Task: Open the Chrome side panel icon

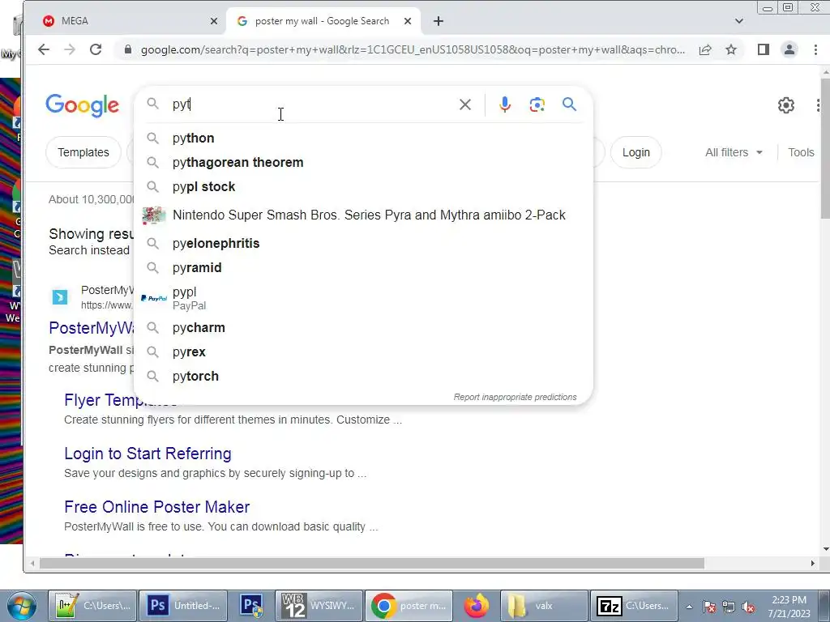Action: 763,49
